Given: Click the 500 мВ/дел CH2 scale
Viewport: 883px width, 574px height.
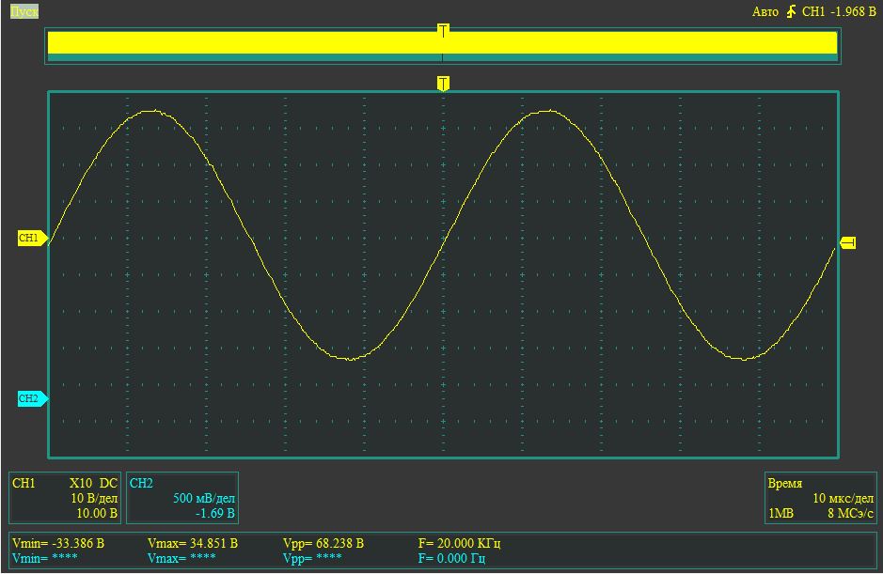Looking at the screenshot, I should point(204,499).
